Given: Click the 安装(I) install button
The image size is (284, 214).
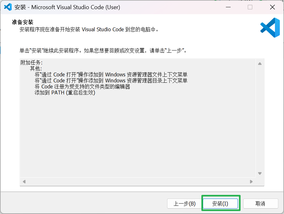Looking at the screenshot, I should (220, 204).
